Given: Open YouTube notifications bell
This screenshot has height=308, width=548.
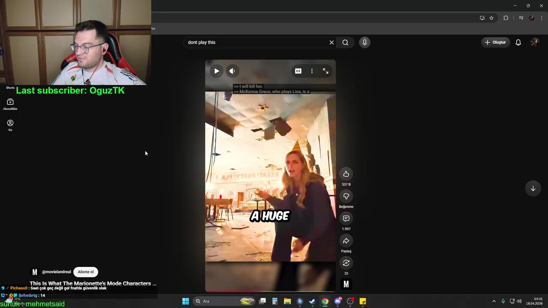Looking at the screenshot, I should [518, 42].
